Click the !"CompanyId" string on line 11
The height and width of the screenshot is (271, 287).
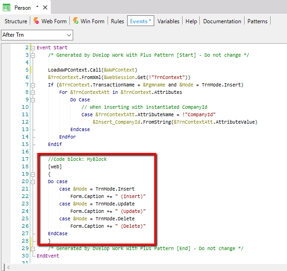click(199, 114)
